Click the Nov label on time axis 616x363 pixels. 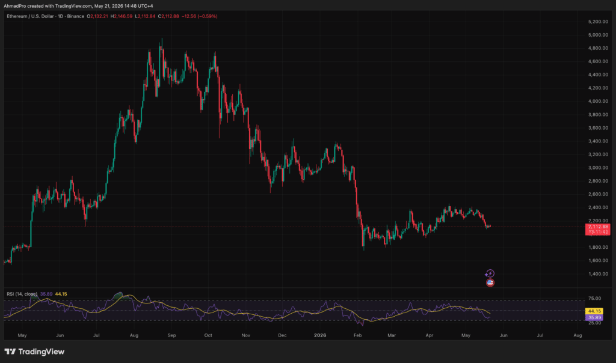tap(246, 335)
